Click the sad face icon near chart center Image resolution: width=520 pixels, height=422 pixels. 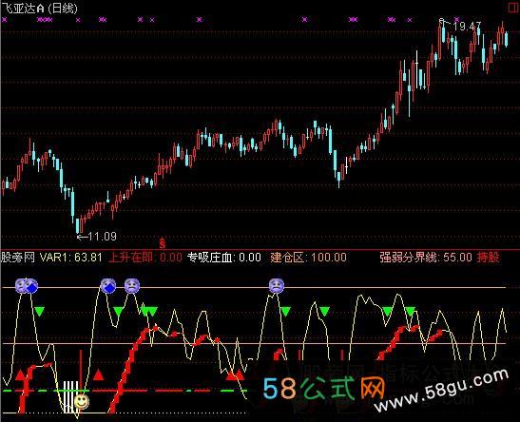(x=277, y=286)
